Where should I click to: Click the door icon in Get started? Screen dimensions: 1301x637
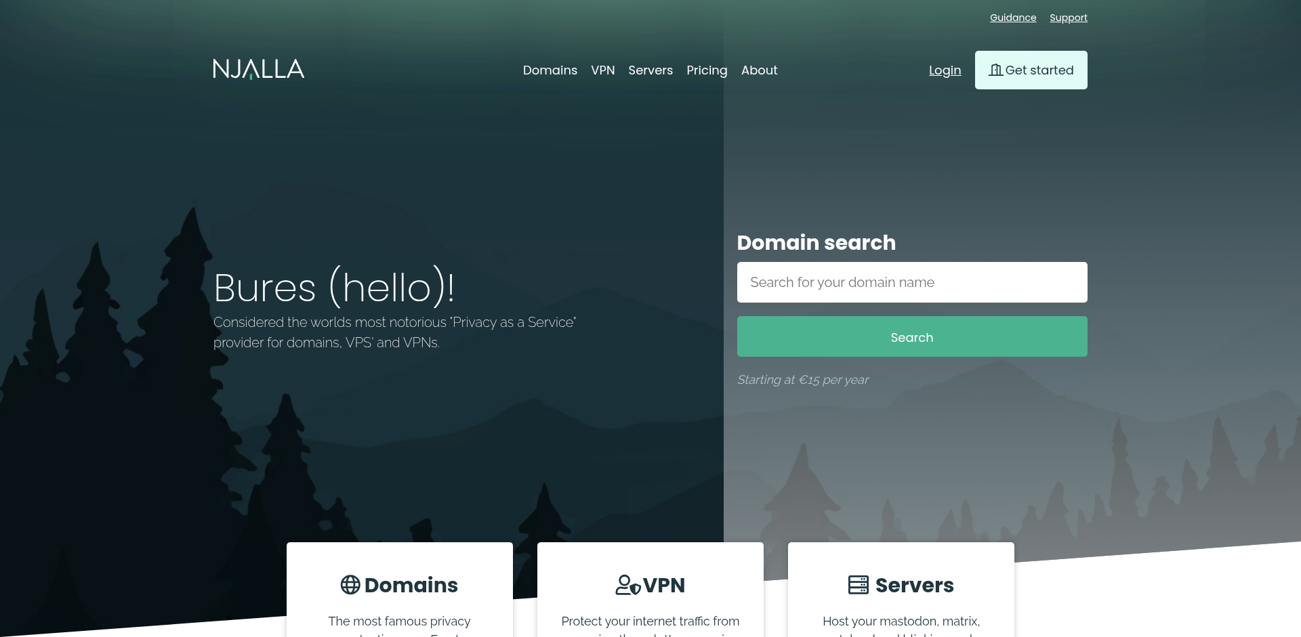[x=995, y=70]
